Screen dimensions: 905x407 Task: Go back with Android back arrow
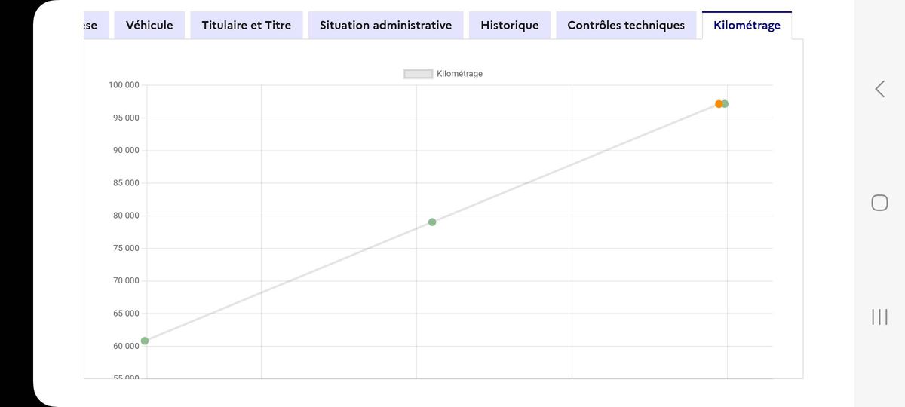click(879, 89)
